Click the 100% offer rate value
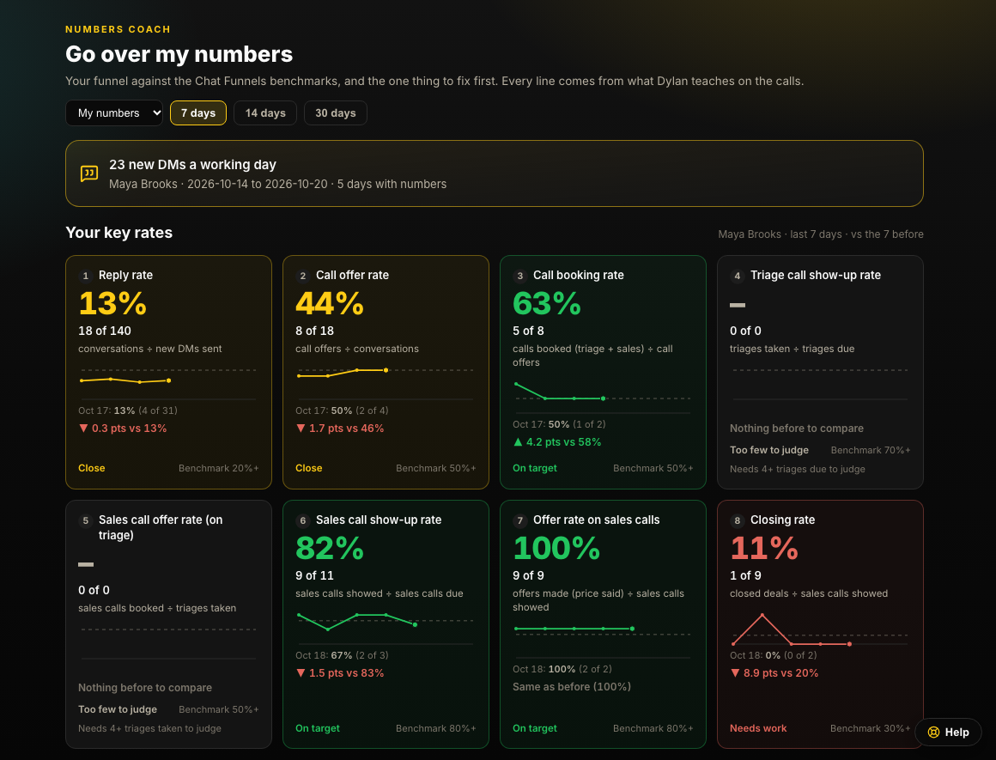This screenshot has height=760, width=996. tap(556, 548)
